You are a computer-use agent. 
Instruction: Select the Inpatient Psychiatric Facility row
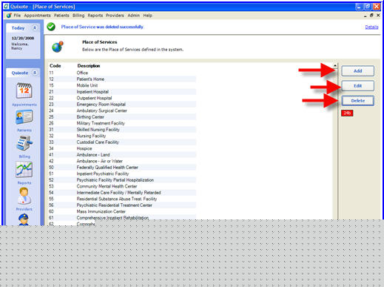tap(122, 174)
